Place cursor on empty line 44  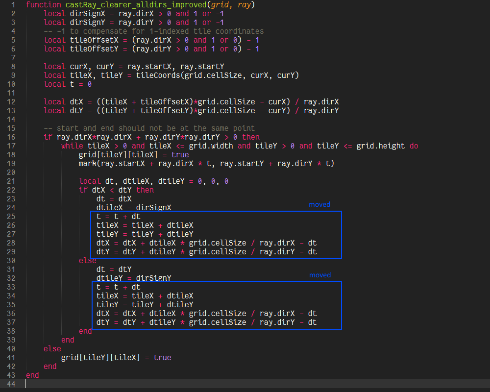147,384
